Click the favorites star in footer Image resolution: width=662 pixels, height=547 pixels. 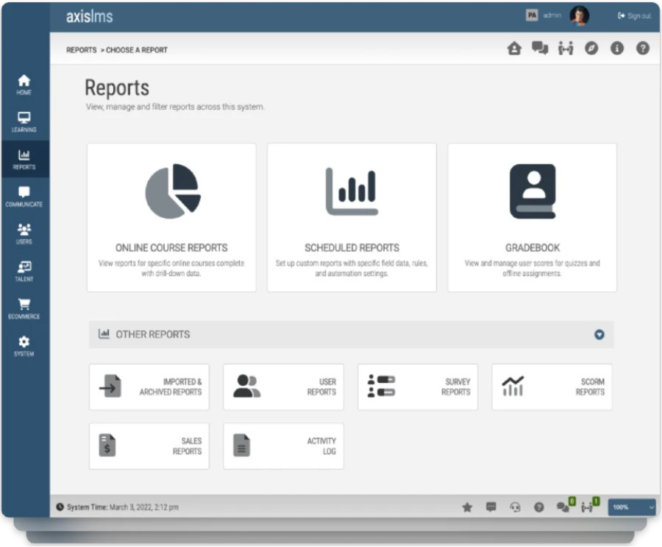[x=467, y=507]
